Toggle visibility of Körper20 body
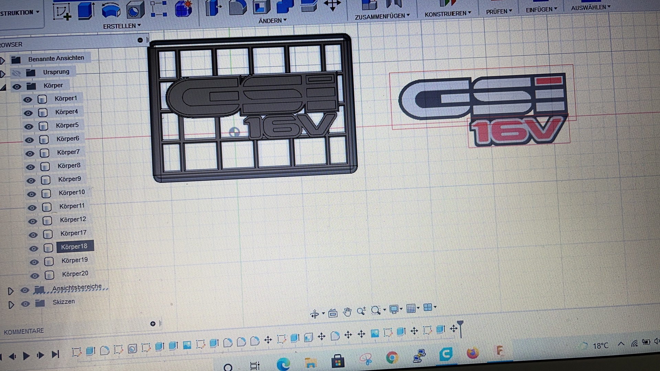This screenshot has height=371, width=660. point(35,276)
